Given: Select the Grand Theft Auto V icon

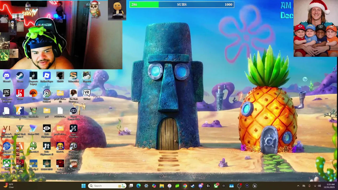Looking at the screenshot, I should click(x=20, y=131).
